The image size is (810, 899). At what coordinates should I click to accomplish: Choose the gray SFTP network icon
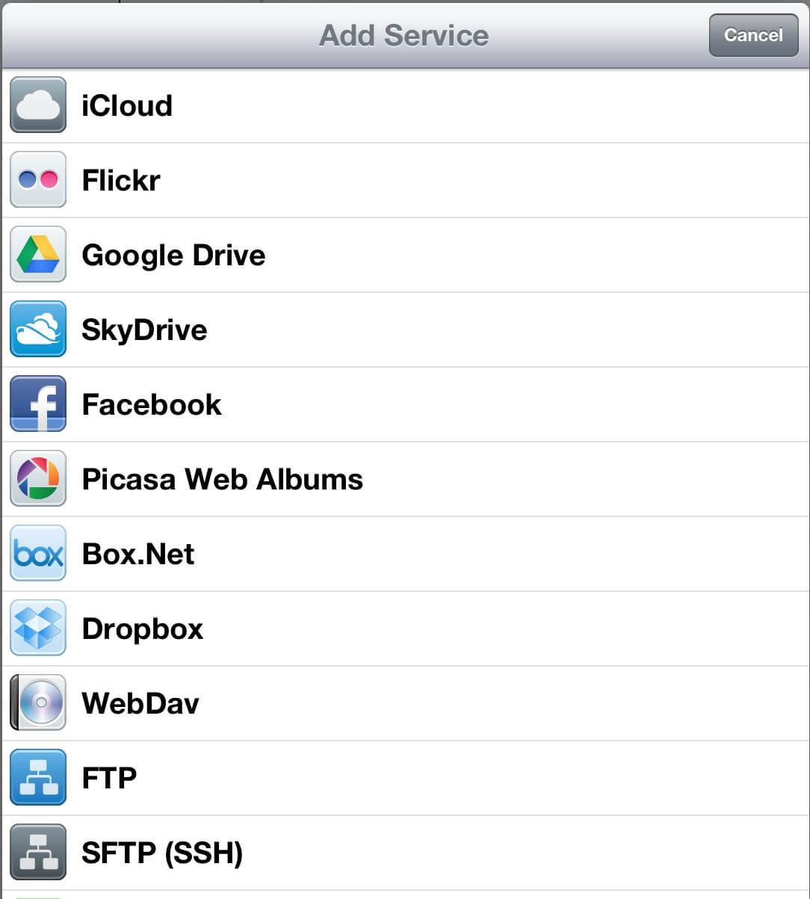pos(38,852)
